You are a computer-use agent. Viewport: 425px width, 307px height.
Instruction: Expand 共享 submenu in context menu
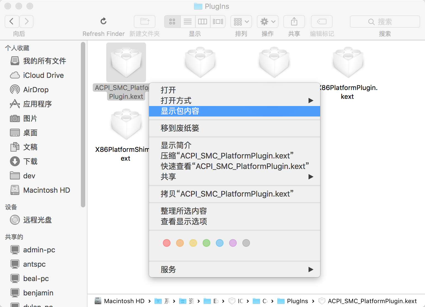[x=235, y=177]
